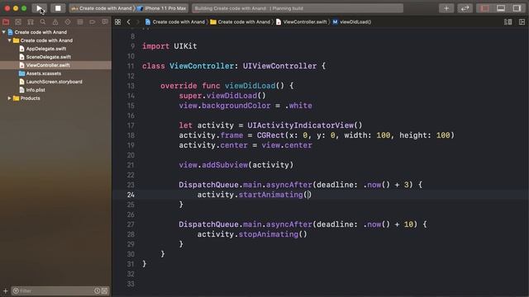Toggle the Navigator panel visibility

[484, 8]
